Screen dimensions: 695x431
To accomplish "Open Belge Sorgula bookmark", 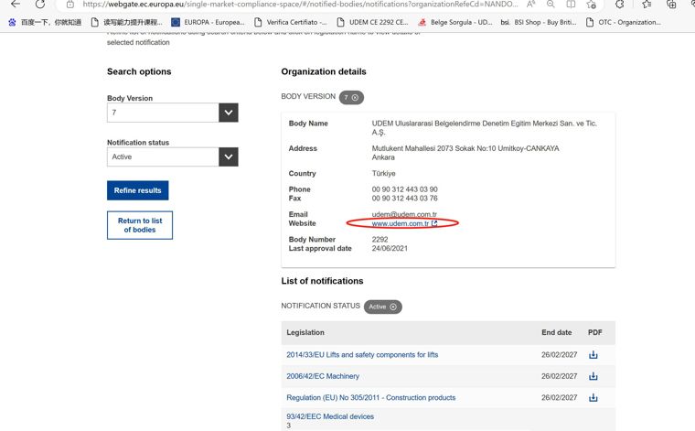I will click(x=455, y=22).
